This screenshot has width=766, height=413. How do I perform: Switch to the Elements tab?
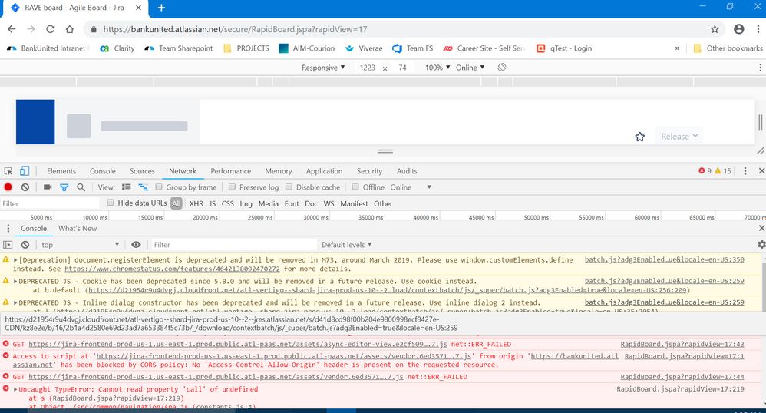pos(61,171)
